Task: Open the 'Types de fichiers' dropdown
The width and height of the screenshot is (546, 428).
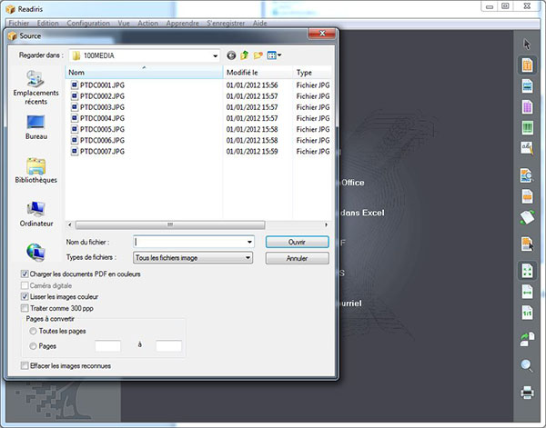Action: click(248, 258)
